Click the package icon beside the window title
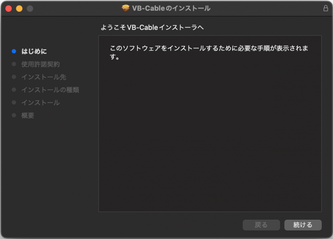This screenshot has width=333, height=239. tap(125, 8)
